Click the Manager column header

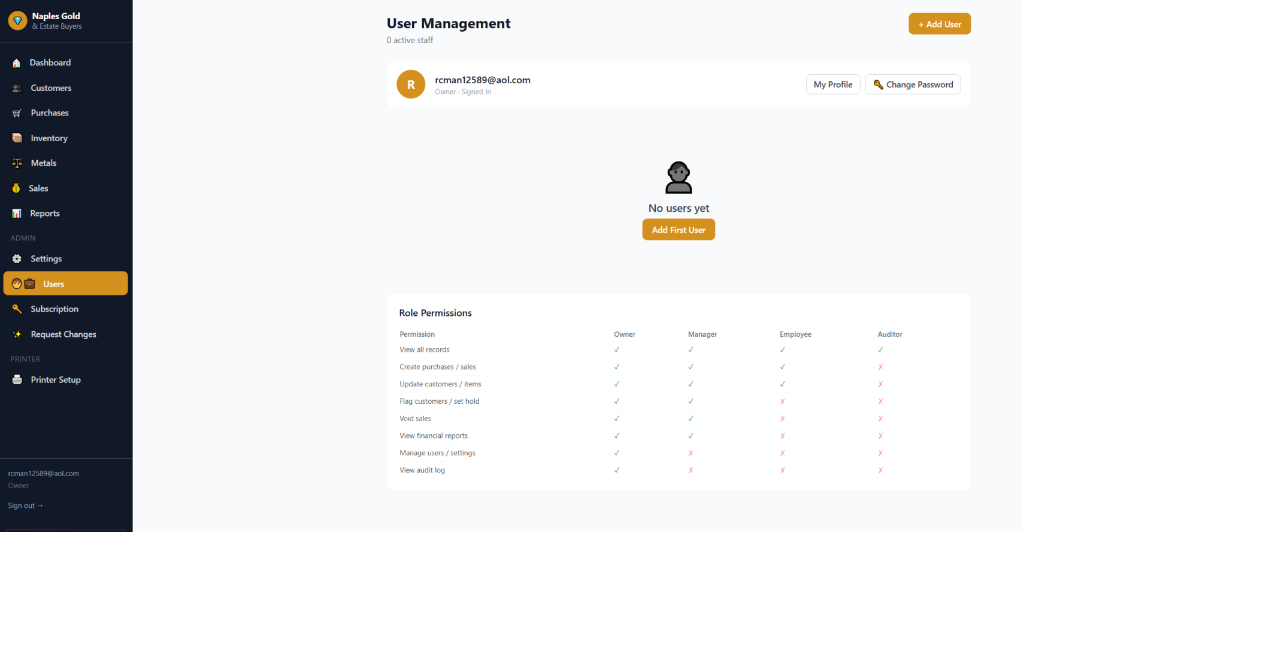[x=702, y=334]
